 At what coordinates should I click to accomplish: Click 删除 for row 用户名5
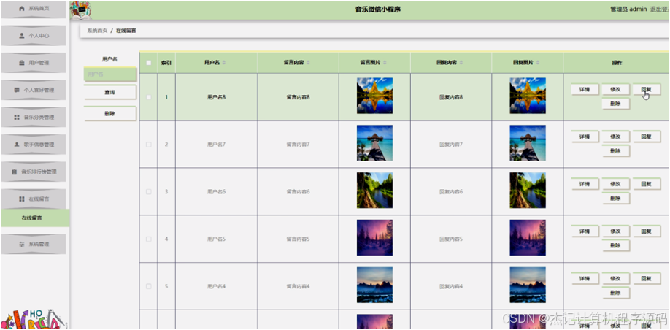click(615, 246)
